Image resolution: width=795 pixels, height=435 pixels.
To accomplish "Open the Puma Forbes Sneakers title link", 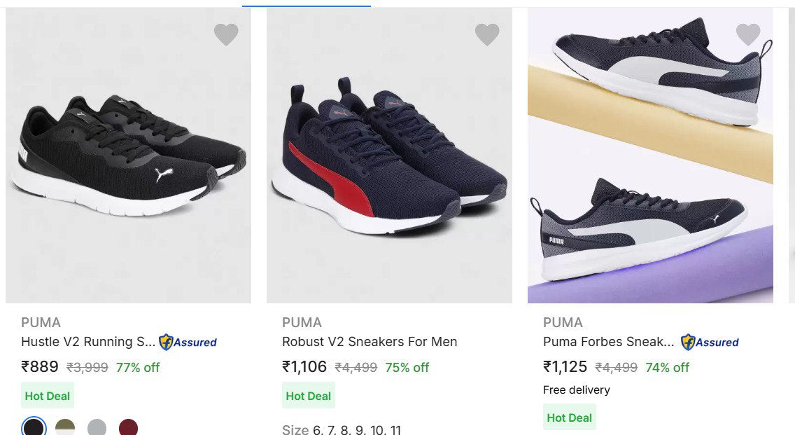I will pos(609,342).
